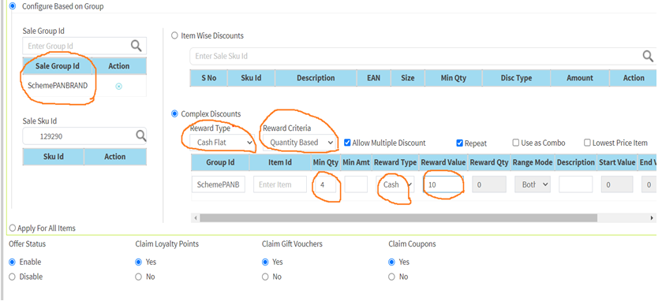Screen dimensions: 662x301
Task: Click the Amount column header
Action: point(580,78)
